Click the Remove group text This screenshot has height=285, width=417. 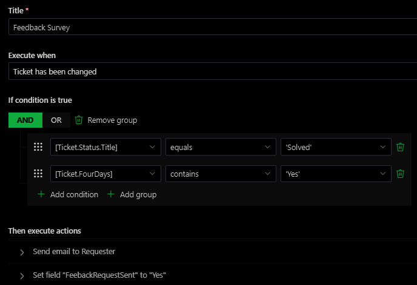[112, 120]
